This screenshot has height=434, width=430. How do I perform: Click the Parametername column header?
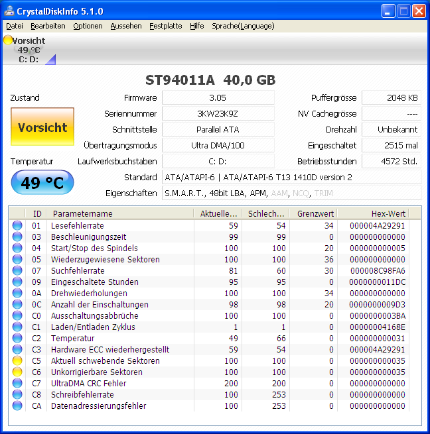pyautogui.click(x=120, y=213)
